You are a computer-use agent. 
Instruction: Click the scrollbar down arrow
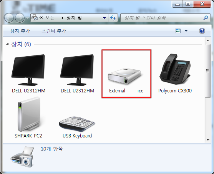point(208,140)
